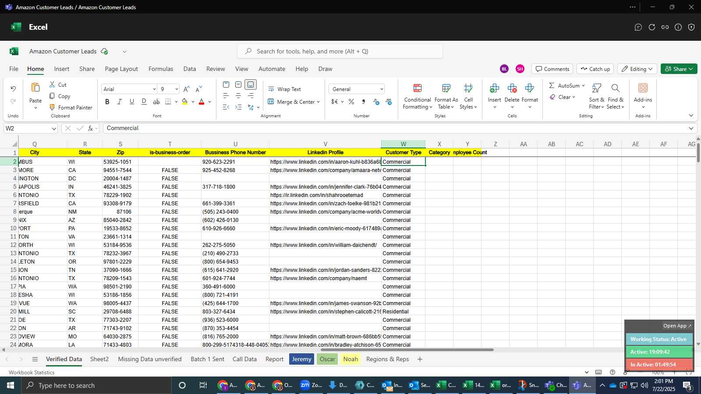The height and width of the screenshot is (394, 701).
Task: Select the Format Painter brush
Action: tap(52, 107)
